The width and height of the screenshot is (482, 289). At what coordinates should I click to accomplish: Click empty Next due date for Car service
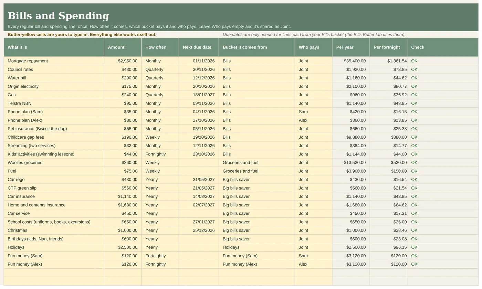coord(199,213)
